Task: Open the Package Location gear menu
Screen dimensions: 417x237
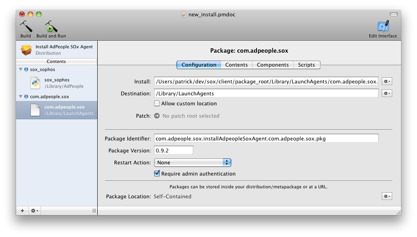Action: pyautogui.click(x=387, y=196)
